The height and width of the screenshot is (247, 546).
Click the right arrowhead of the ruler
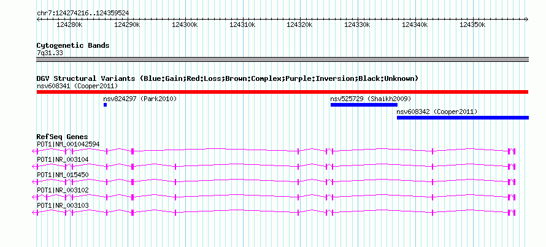pos(527,20)
